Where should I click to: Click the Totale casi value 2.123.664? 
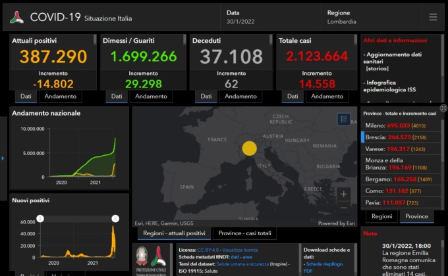[317, 56]
